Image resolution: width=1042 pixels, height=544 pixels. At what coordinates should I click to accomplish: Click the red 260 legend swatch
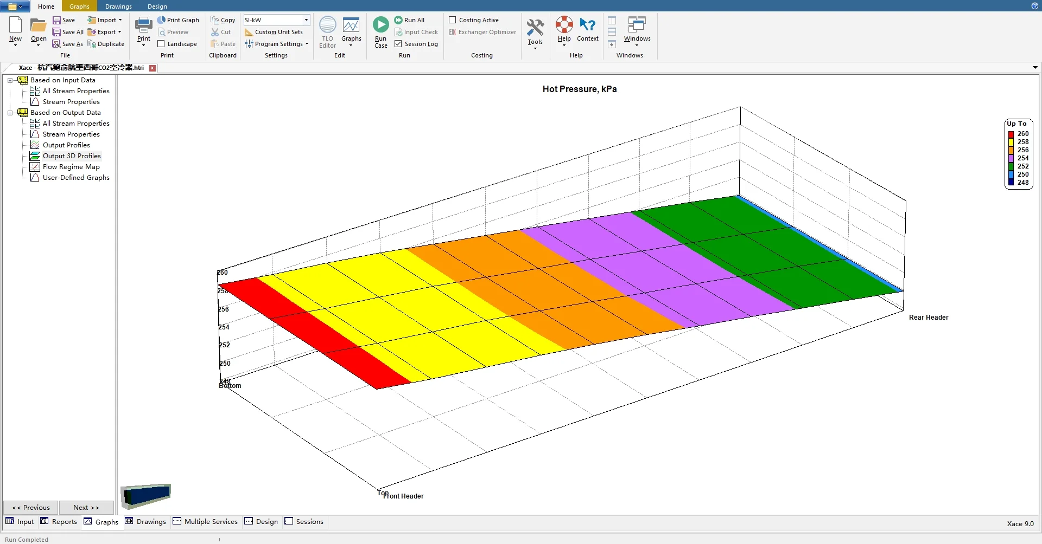1011,134
